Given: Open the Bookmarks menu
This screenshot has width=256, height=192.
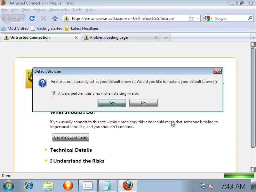Looking at the screenshot, I should coord(59,10).
